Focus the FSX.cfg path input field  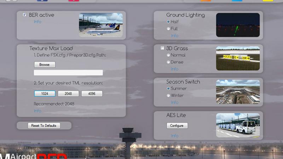point(68,72)
